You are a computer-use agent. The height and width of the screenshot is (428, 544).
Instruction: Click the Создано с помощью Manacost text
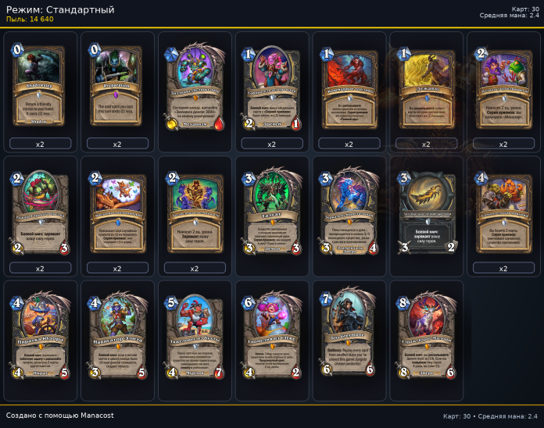59,416
